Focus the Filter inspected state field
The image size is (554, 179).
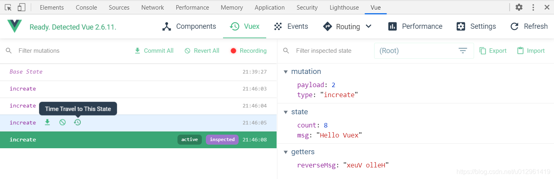tap(331, 51)
